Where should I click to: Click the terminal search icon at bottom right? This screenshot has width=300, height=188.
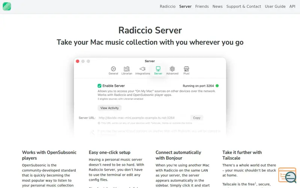coord(287,175)
